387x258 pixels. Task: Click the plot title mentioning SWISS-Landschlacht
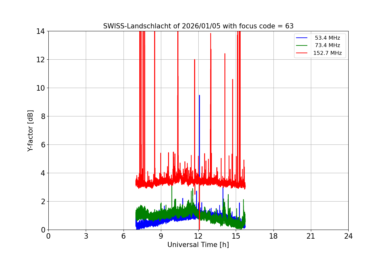point(198,26)
